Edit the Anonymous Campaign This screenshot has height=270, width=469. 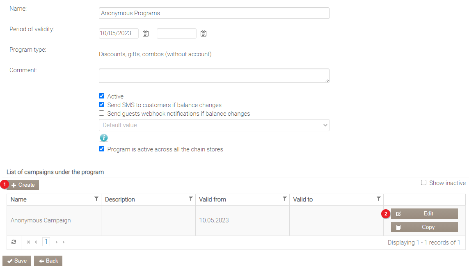coord(424,214)
